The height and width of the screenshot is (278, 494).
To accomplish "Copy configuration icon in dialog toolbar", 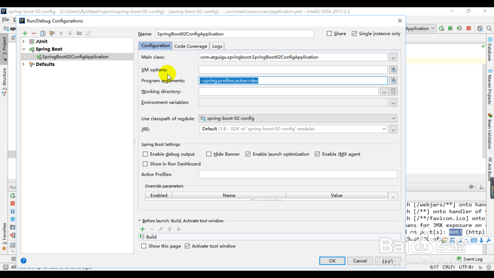I will click(x=43, y=33).
